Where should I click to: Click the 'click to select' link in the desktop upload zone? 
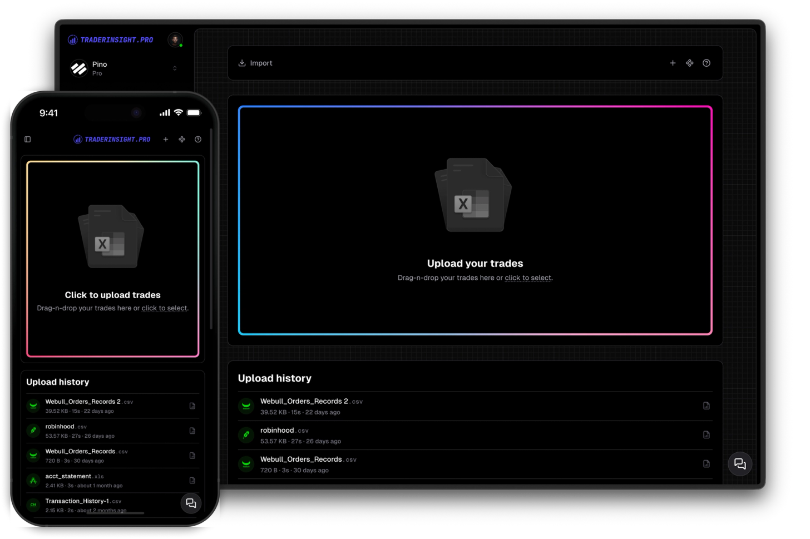pyautogui.click(x=527, y=278)
